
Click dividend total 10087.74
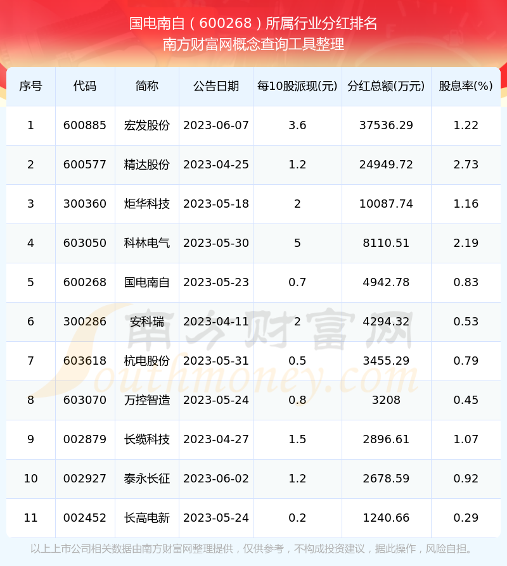click(x=387, y=204)
